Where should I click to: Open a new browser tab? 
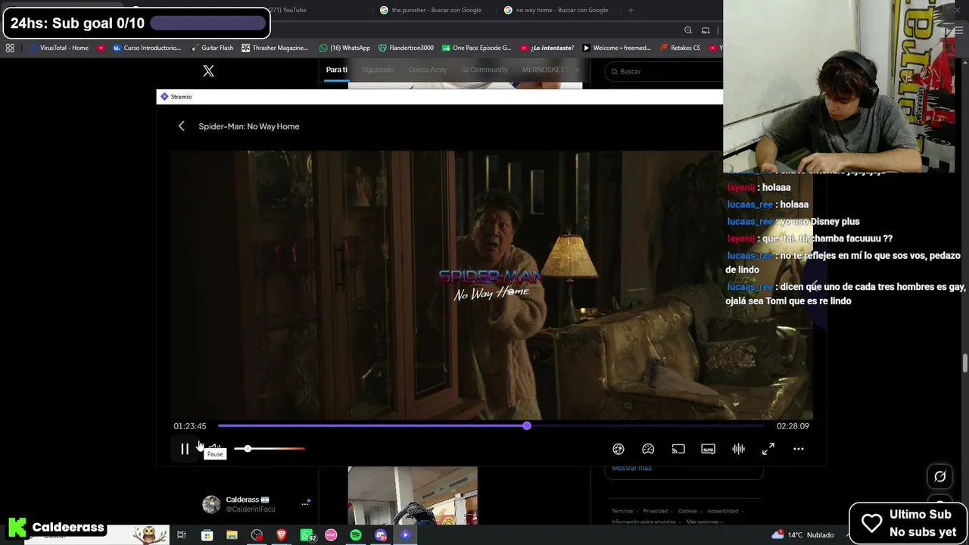click(x=631, y=10)
